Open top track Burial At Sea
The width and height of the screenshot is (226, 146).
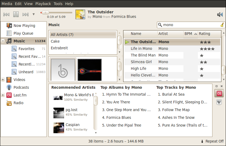171,94
